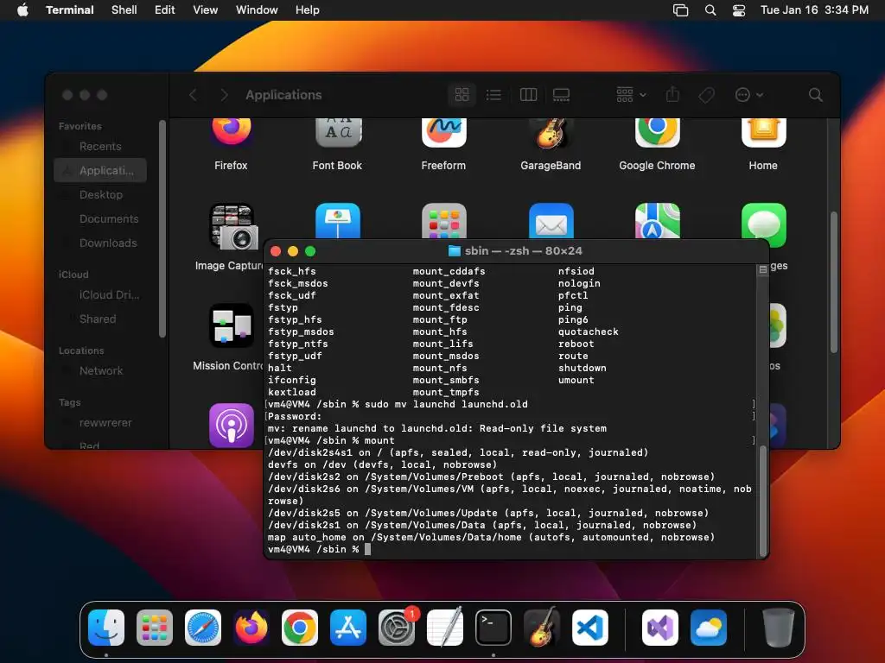
Task: Open Visual Studio Code from the Dock
Action: (590, 628)
